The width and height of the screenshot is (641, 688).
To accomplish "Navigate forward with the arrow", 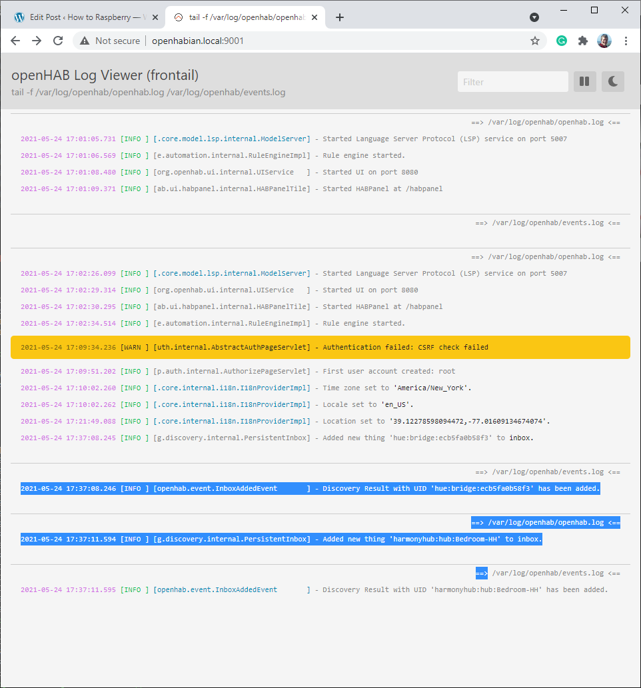I will point(36,41).
